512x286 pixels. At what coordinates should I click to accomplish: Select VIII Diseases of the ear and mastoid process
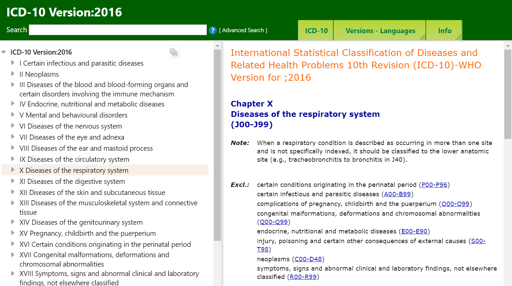point(86,148)
